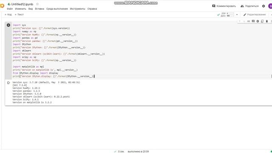Click the line 'import pandas as pd'
Viewport: 272px width, 153px height.
tap(25, 38)
